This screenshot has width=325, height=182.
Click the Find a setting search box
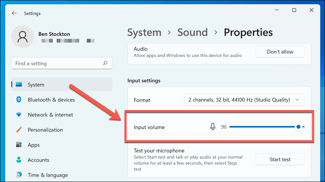tap(57, 63)
